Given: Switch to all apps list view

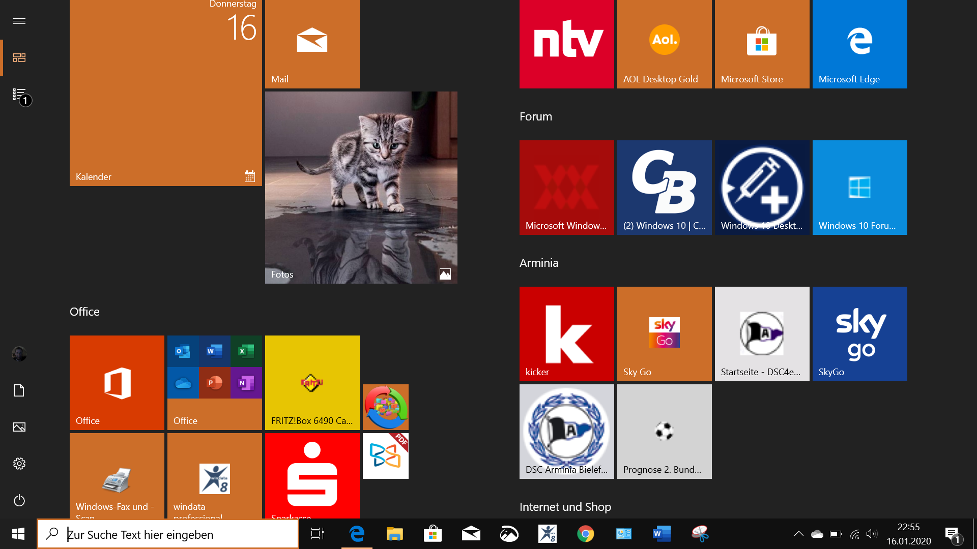Looking at the screenshot, I should tap(19, 95).
